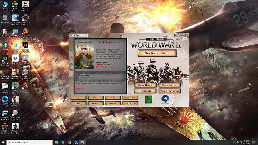
Task: Open HP OfficeJet 3830 series icon
Action: (x=5, y=74)
